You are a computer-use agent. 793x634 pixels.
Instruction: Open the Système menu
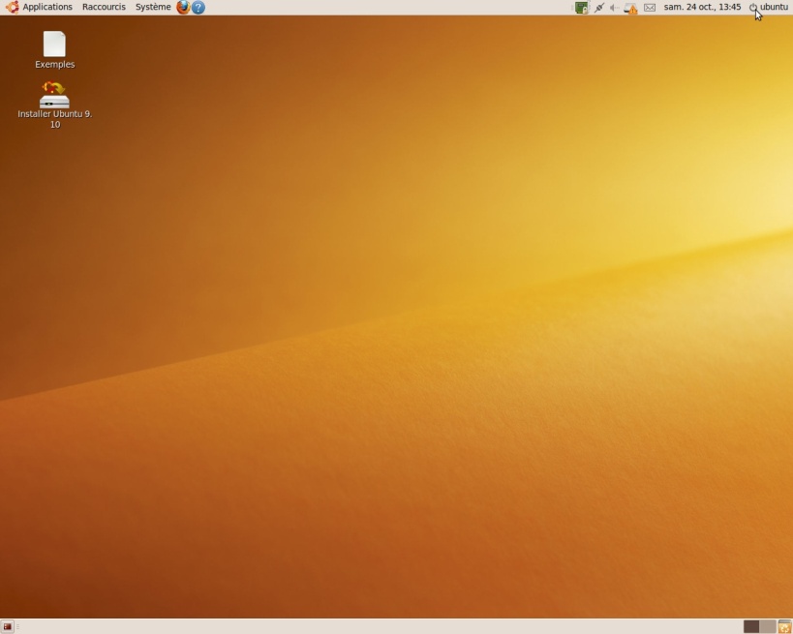153,7
